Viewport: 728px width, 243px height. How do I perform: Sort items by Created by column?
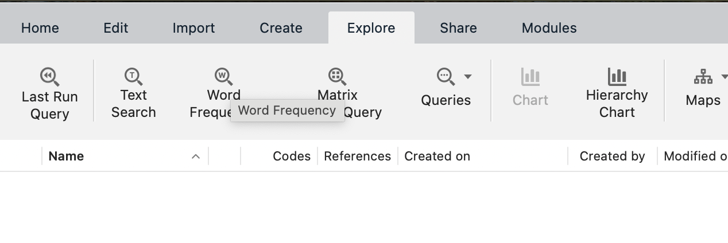click(x=612, y=156)
